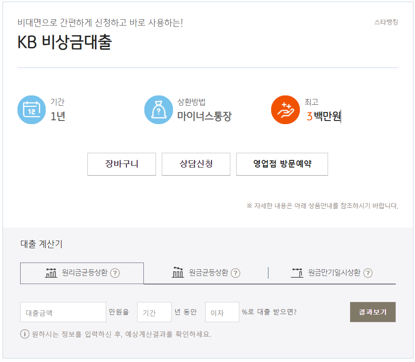Click the 결과보기 button
This screenshot has height=362, width=415.
tap(373, 312)
